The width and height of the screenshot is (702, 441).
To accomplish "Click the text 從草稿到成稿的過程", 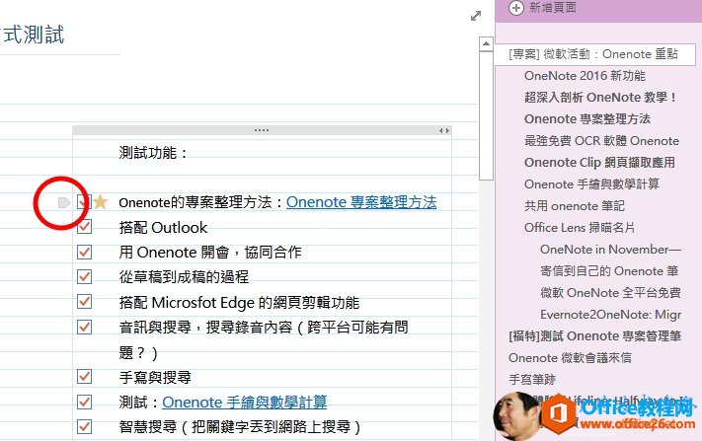I will pyautogui.click(x=184, y=277).
